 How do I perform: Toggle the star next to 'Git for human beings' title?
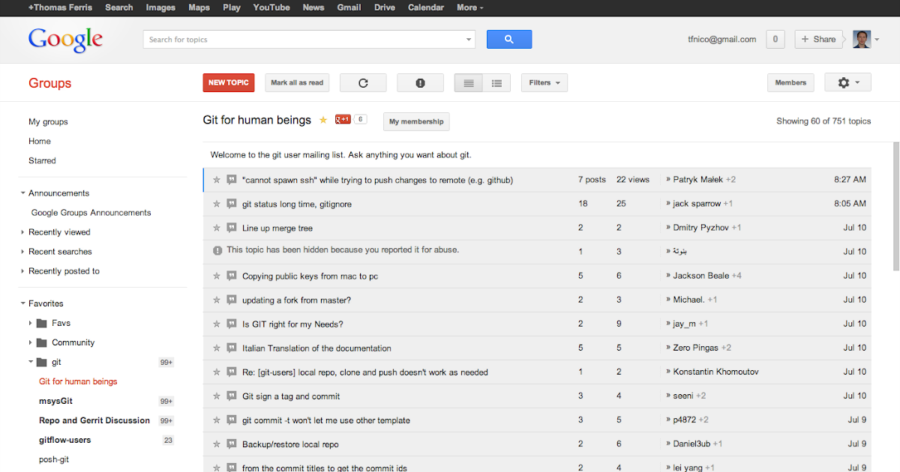point(323,119)
